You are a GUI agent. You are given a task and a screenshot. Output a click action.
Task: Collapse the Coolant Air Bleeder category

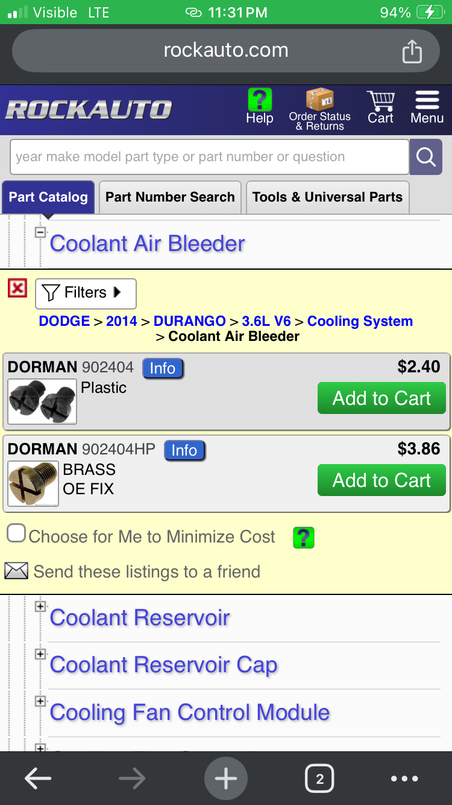[41, 232]
